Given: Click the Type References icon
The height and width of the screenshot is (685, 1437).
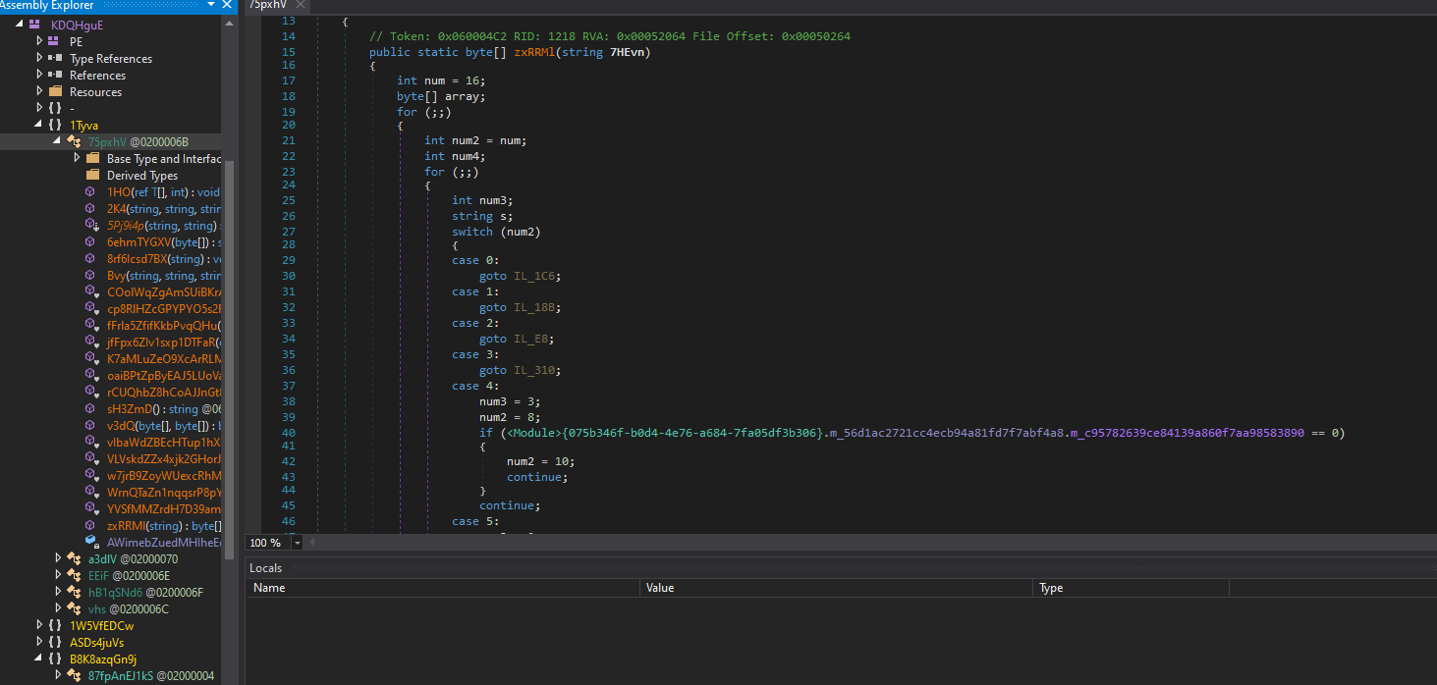Looking at the screenshot, I should point(54,58).
